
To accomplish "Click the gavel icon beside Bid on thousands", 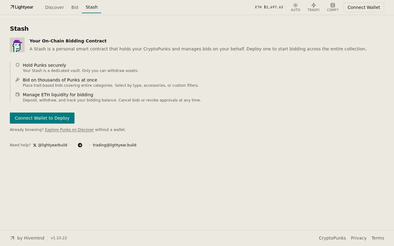I will (18, 80).
